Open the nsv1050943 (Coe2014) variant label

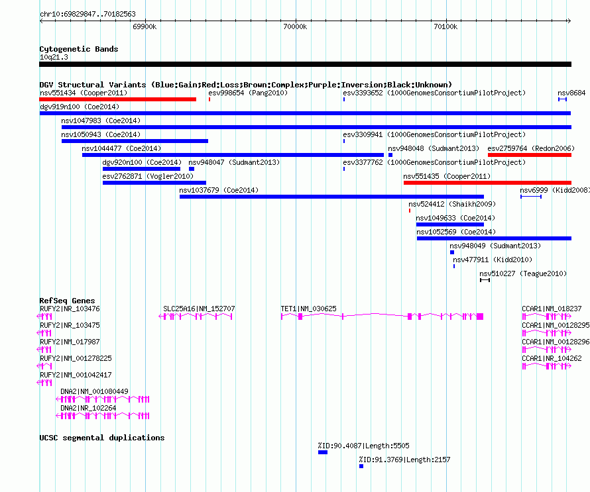(101, 134)
